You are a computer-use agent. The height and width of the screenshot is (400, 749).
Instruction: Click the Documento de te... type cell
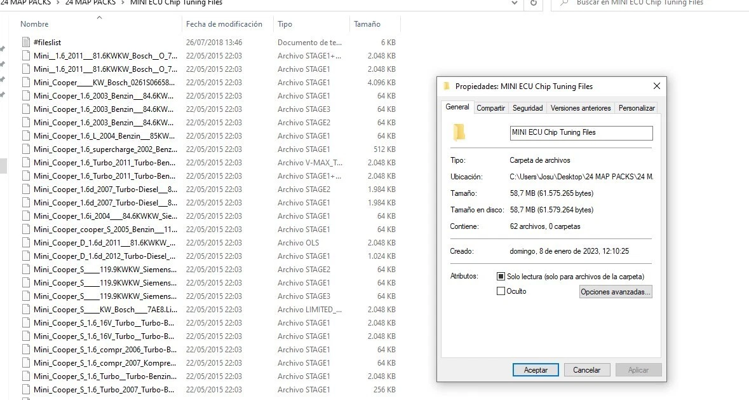(x=309, y=42)
